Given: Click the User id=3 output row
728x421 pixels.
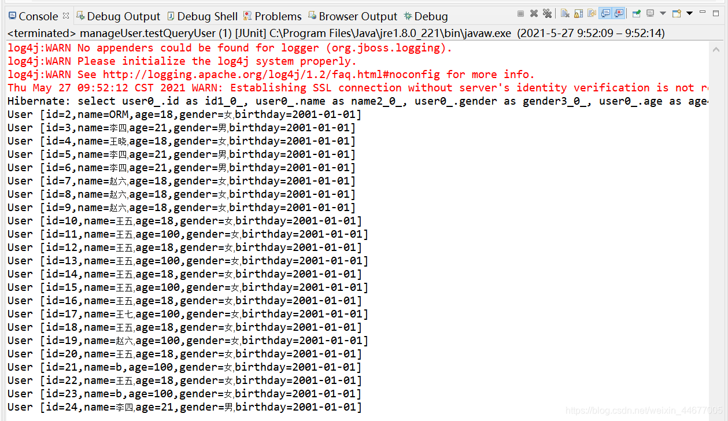Looking at the screenshot, I should (x=182, y=128).
